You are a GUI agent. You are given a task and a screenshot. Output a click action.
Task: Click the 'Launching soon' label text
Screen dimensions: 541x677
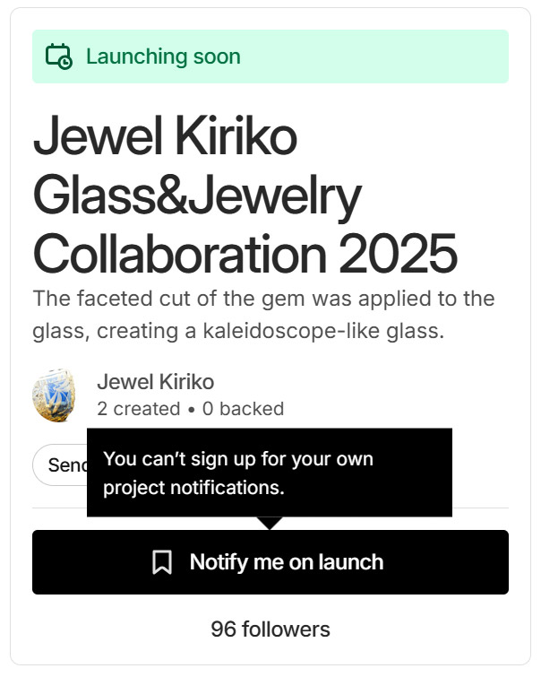[x=163, y=56]
